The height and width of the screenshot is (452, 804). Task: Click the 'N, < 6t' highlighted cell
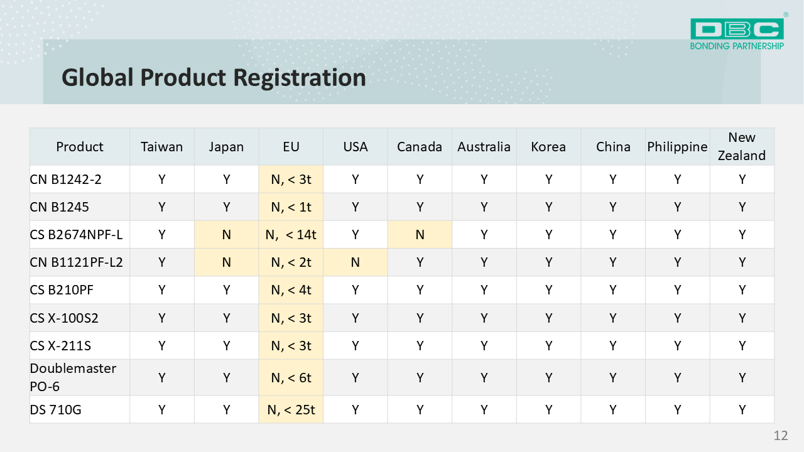click(291, 377)
